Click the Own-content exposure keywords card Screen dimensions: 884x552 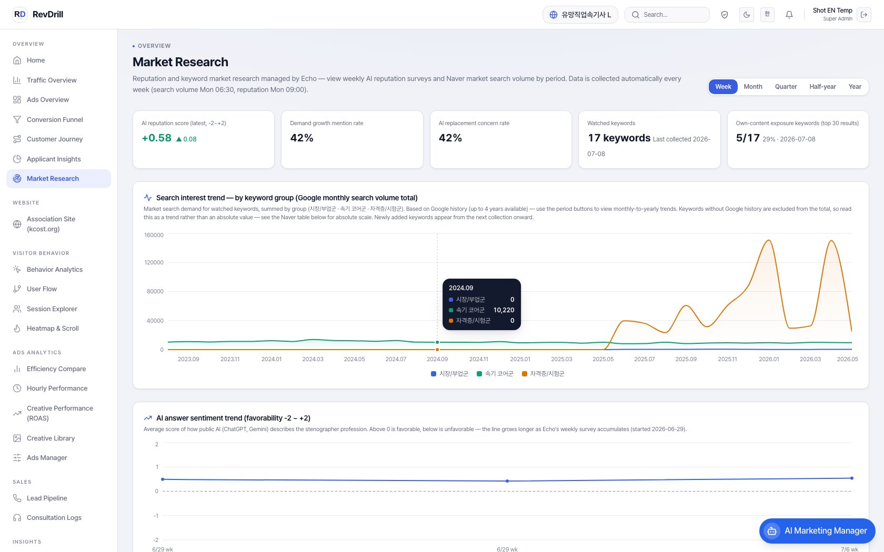(798, 139)
